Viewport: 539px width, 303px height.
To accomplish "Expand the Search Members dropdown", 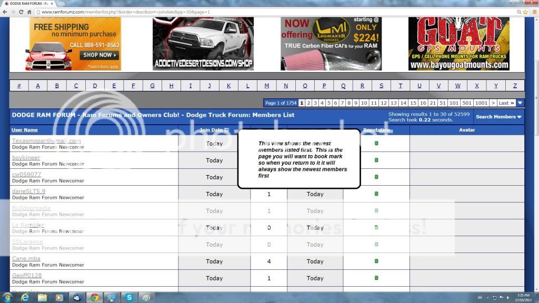I will 498,117.
